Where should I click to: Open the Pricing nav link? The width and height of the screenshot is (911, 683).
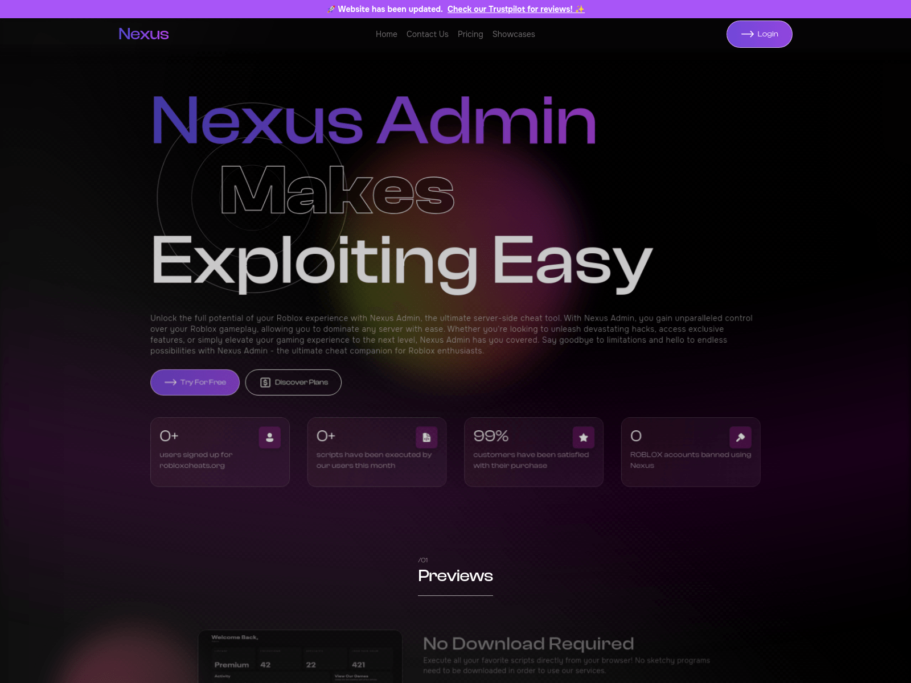tap(470, 34)
